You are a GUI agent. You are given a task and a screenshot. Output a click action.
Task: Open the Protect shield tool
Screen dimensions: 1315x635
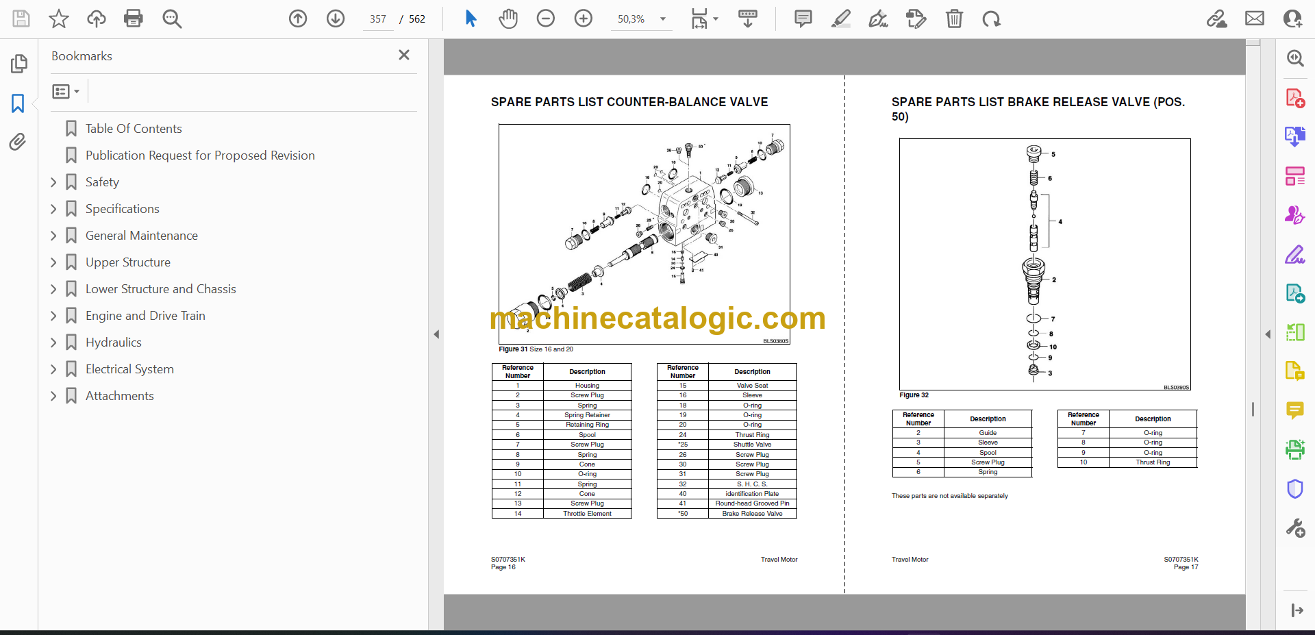tap(1295, 488)
